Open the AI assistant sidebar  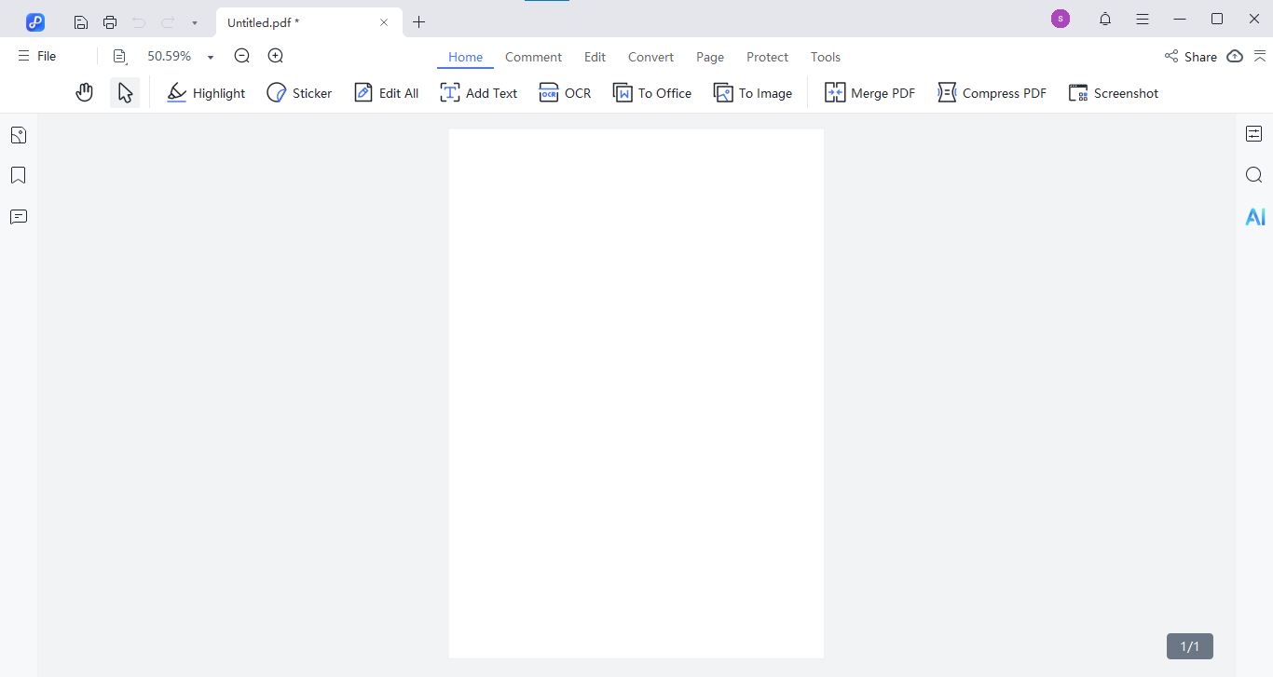[1254, 216]
